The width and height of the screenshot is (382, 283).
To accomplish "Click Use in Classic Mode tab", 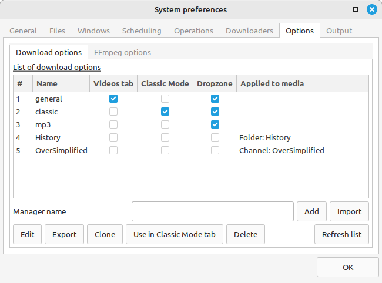I will 174,234.
